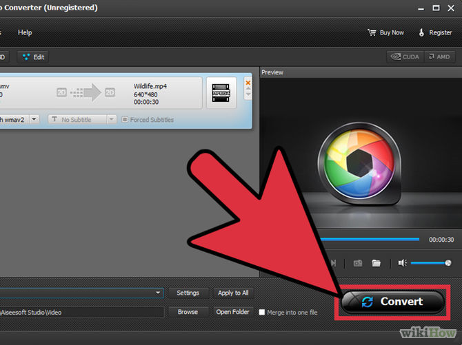Image resolution: width=462 pixels, height=345 pixels.
Task: Click the MPEG4 output format icon
Action: coord(221,93)
